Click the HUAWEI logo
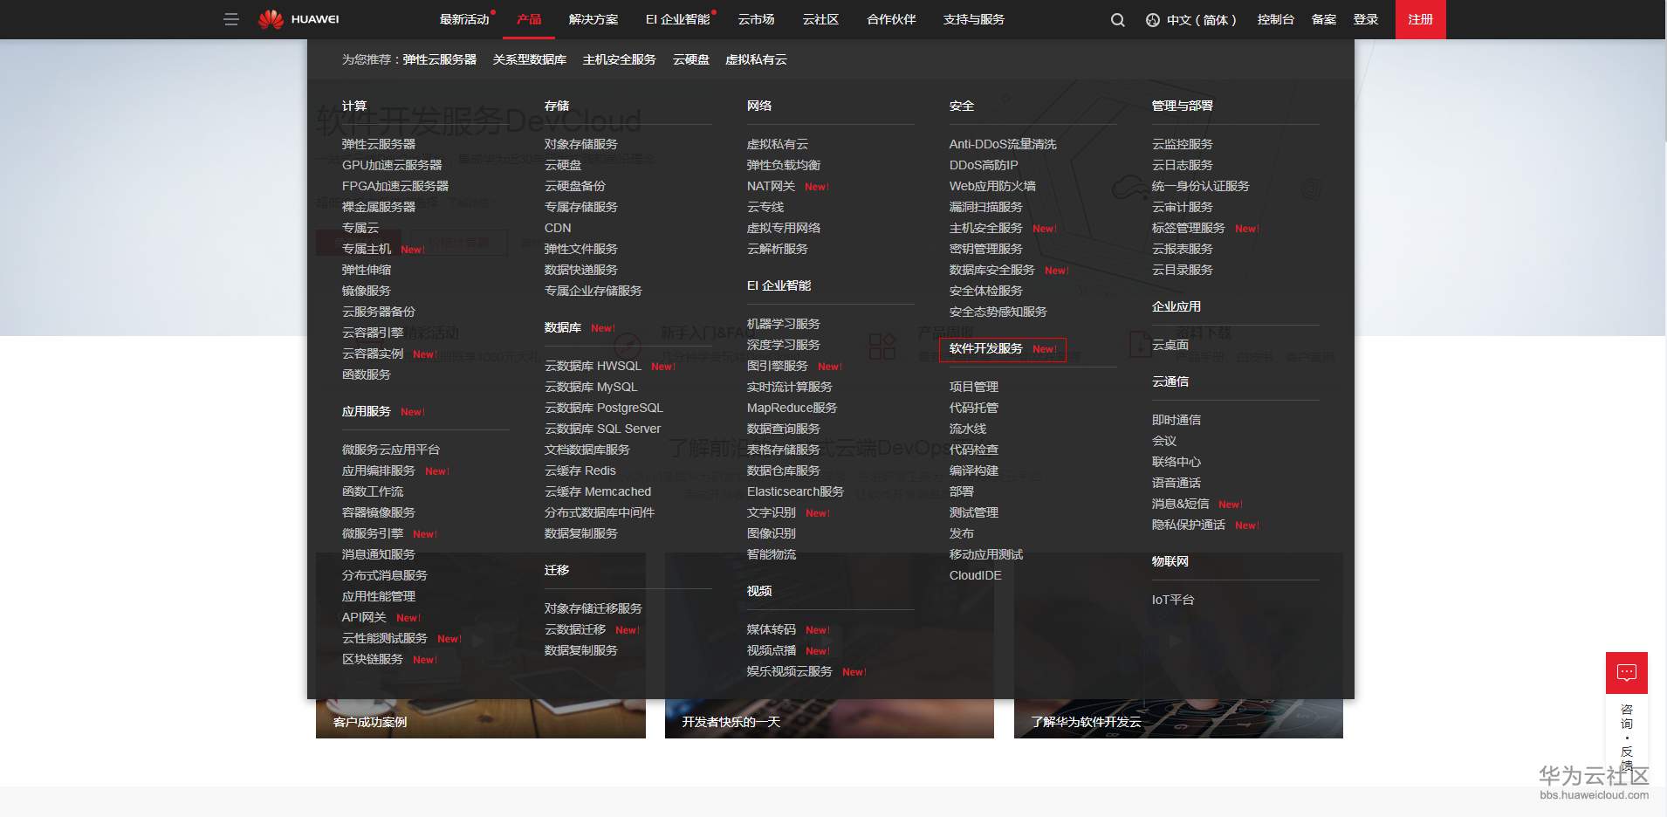This screenshot has width=1667, height=817. (x=297, y=19)
